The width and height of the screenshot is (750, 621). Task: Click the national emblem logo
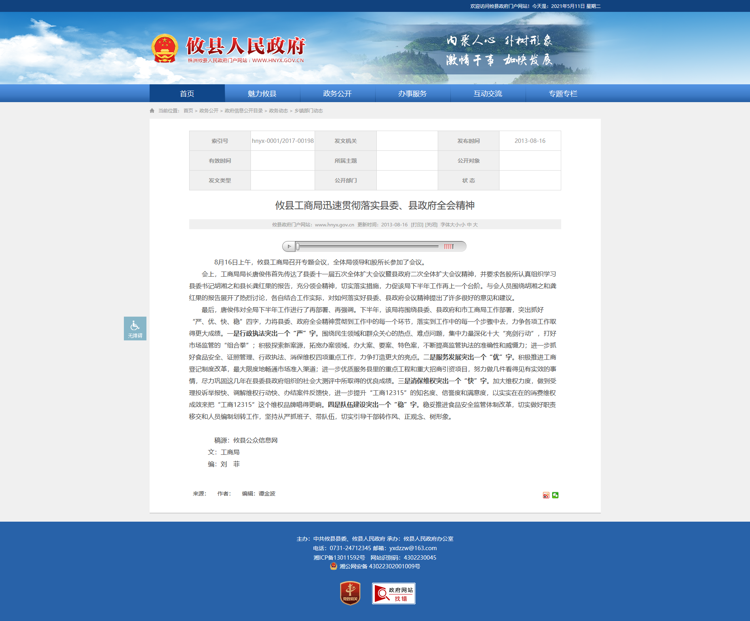[x=165, y=49]
